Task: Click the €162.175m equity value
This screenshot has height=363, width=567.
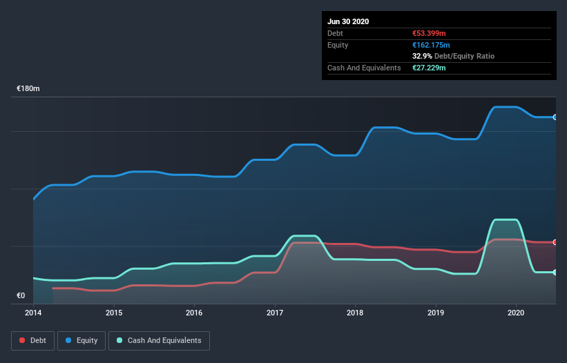Action: tap(431, 45)
